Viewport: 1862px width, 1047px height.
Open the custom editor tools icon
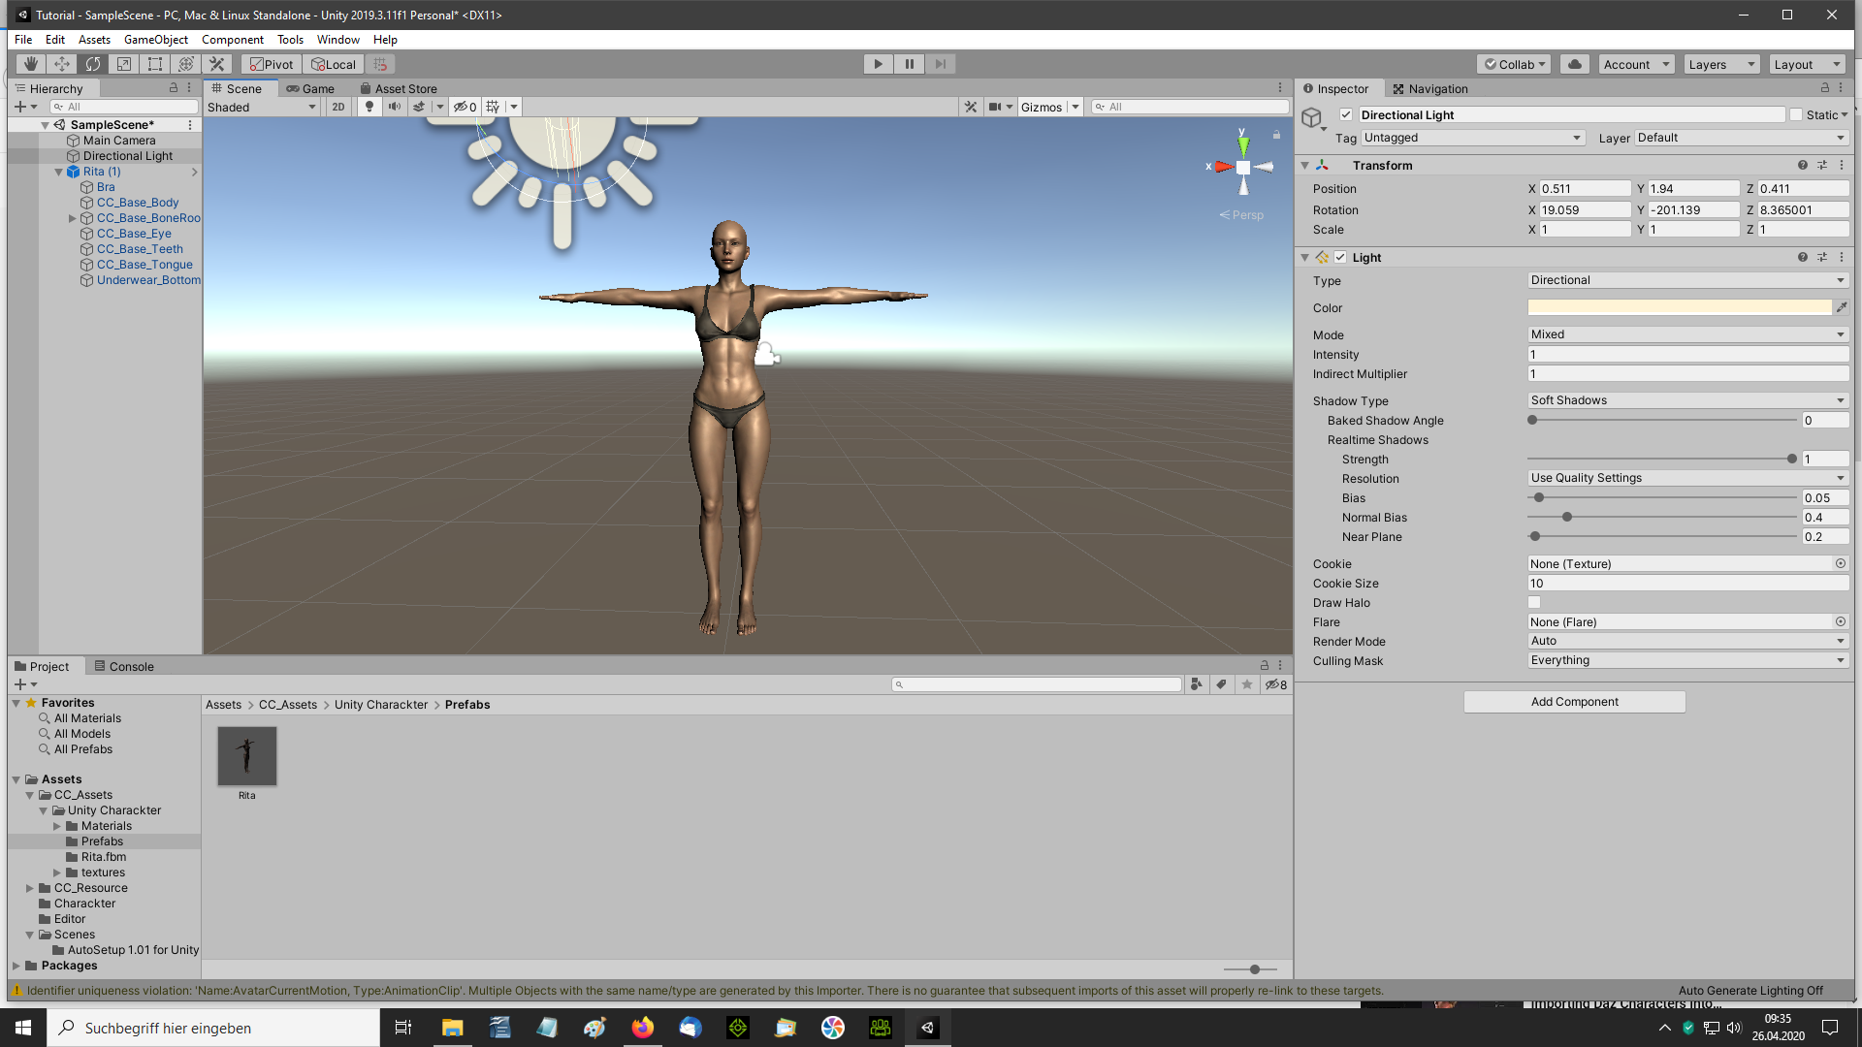pos(217,64)
